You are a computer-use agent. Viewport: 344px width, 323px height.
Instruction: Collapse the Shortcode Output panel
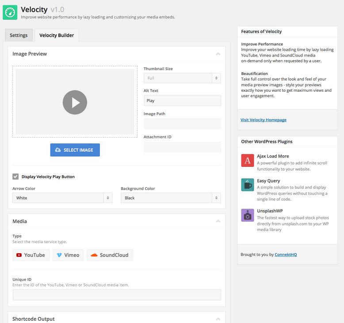pos(218,319)
